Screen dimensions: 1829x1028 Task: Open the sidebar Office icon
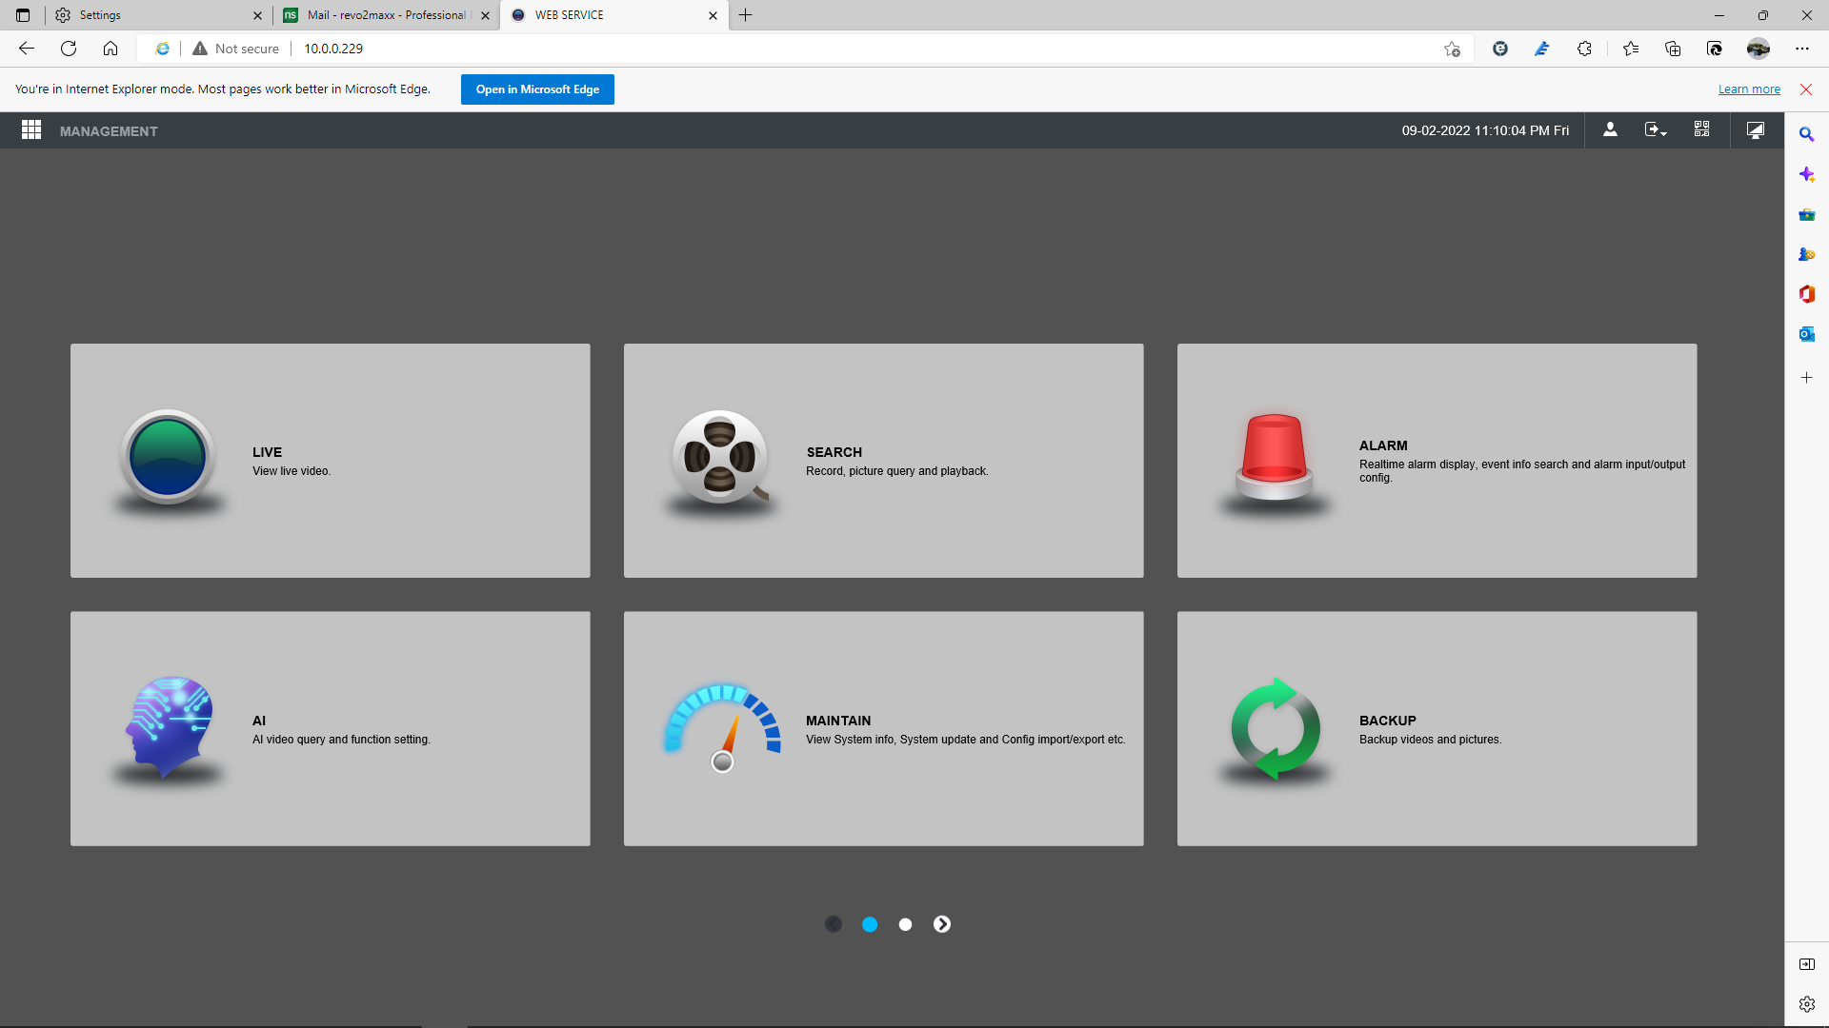(x=1806, y=294)
